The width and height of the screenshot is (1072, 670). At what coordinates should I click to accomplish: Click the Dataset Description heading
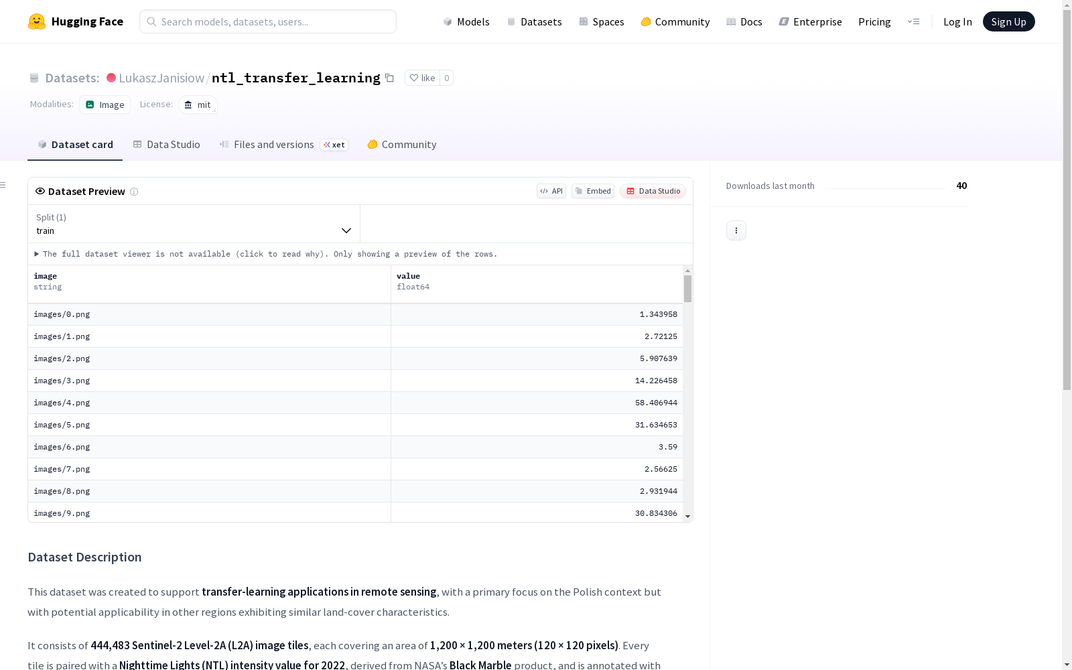84,557
